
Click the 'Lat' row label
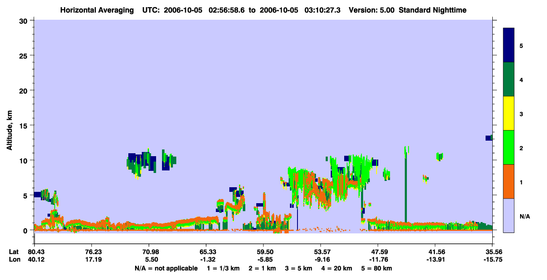tap(14, 252)
